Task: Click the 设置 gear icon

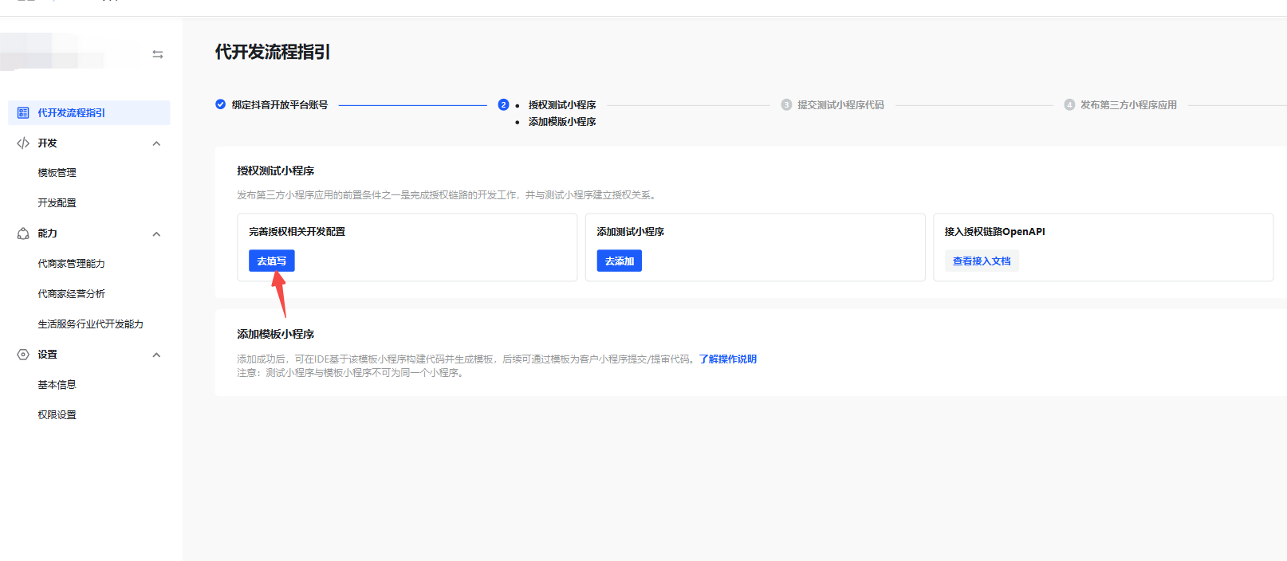Action: click(23, 355)
